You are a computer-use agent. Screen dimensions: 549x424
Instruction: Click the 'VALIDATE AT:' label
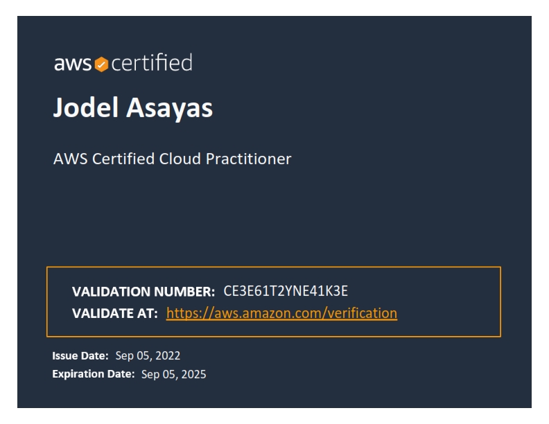tap(115, 313)
